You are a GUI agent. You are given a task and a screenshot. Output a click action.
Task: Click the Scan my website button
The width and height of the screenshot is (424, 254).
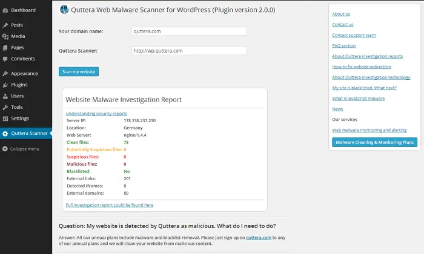pyautogui.click(x=79, y=71)
